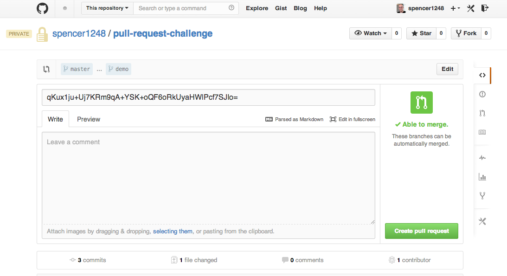Select the Pull Requests sidebar icon
The height and width of the screenshot is (276, 507).
click(x=482, y=113)
